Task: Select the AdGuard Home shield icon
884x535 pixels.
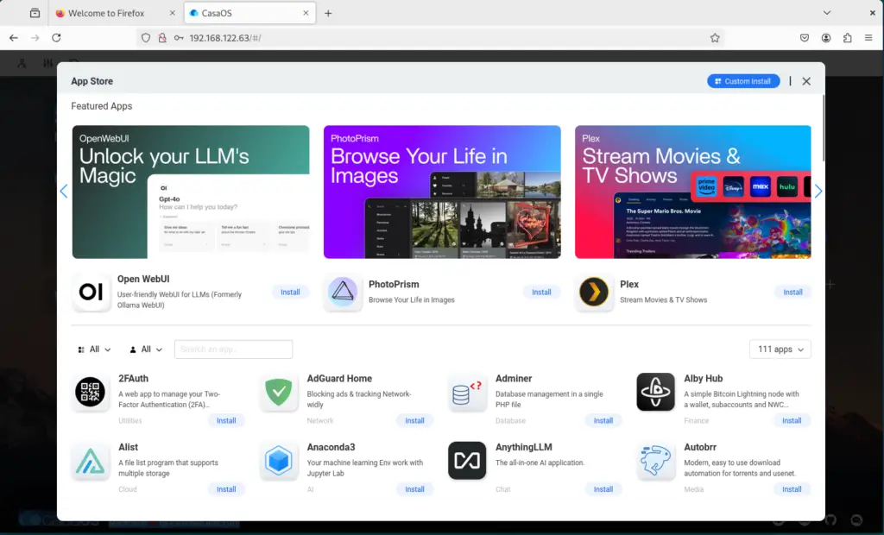Action: pyautogui.click(x=279, y=393)
